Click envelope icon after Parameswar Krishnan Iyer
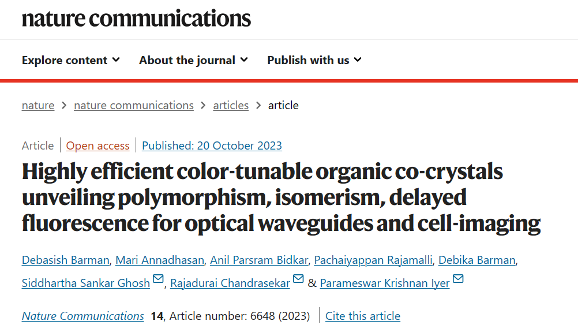 click(x=458, y=278)
